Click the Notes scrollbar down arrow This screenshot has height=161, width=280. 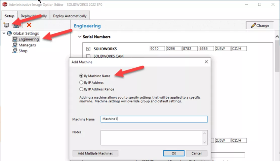pyautogui.click(x=204, y=142)
